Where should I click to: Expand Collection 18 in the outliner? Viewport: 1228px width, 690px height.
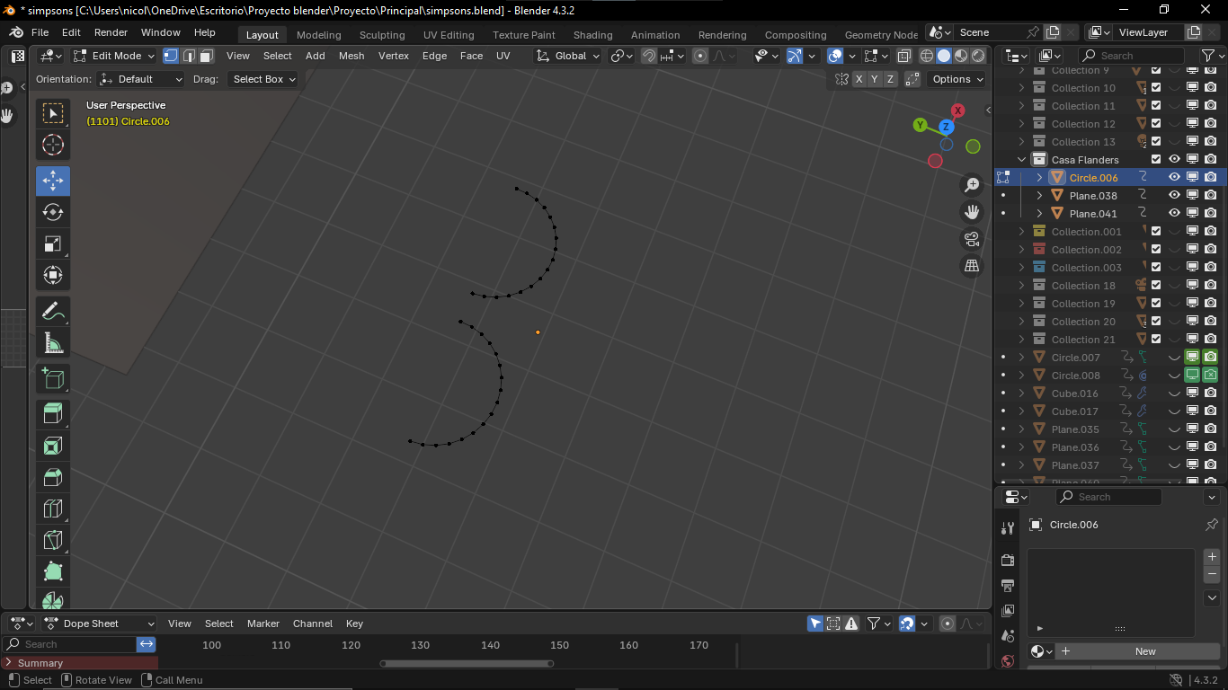coord(1021,286)
